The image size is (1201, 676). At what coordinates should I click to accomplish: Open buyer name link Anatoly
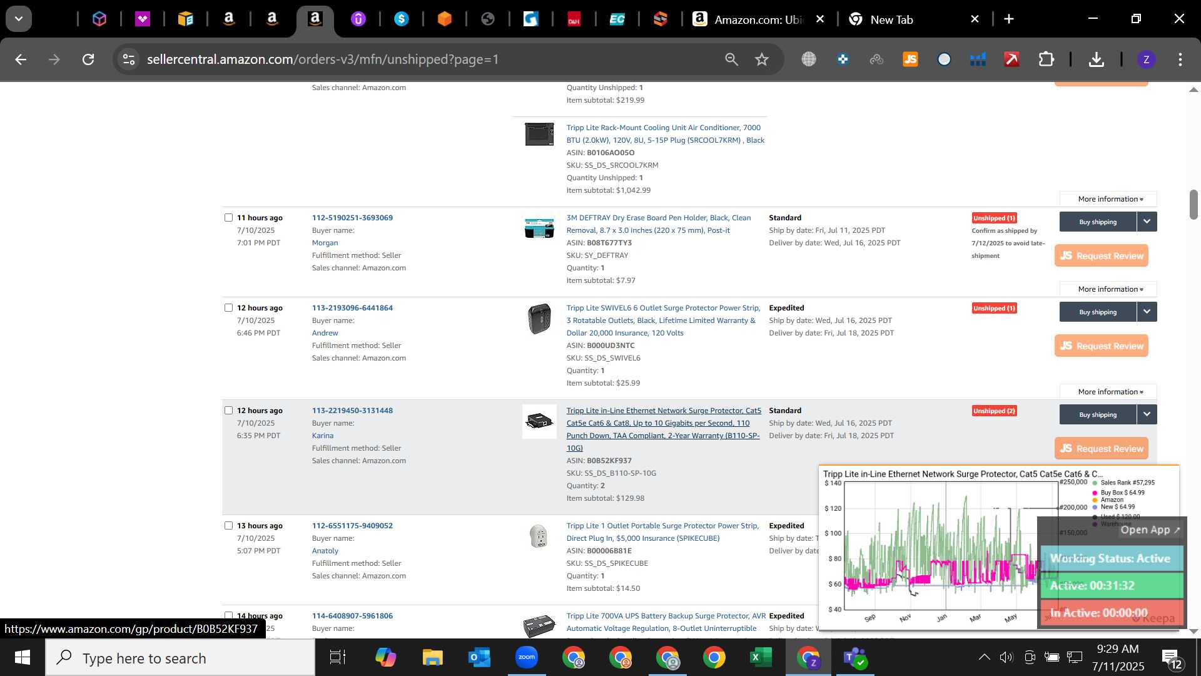tap(325, 551)
